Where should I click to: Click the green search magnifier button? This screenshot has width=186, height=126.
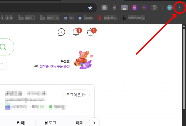tap(3, 47)
